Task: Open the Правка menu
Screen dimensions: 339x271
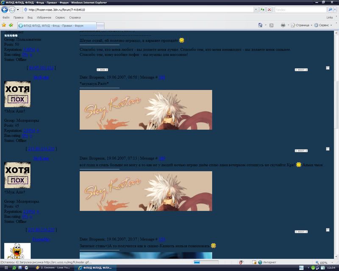Action: (18, 17)
